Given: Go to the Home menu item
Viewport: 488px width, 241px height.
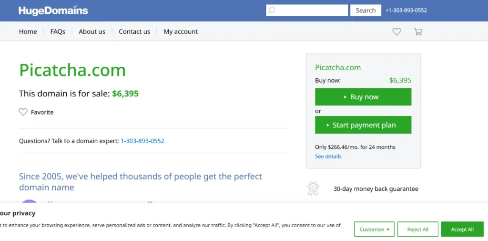Looking at the screenshot, I should pyautogui.click(x=28, y=31).
